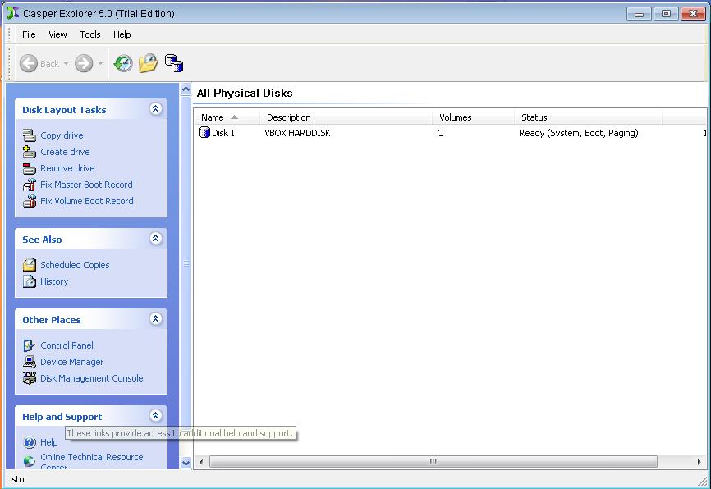Close the Casper Explorer window

[x=693, y=14]
